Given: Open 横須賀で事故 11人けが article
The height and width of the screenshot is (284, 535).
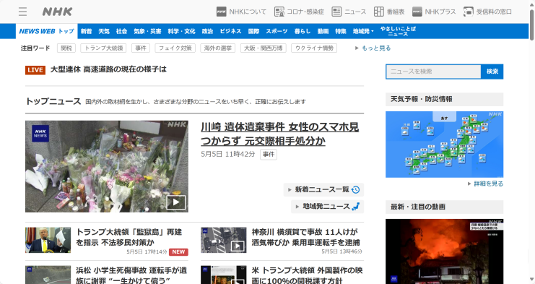Looking at the screenshot, I should (x=305, y=237).
